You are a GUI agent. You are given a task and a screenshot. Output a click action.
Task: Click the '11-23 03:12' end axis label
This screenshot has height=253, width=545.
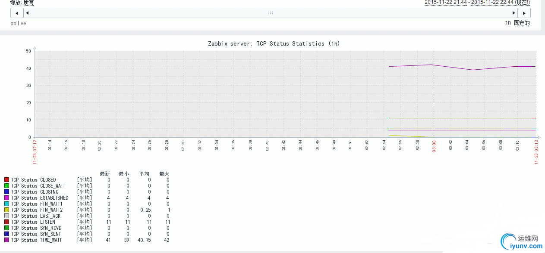click(x=536, y=151)
